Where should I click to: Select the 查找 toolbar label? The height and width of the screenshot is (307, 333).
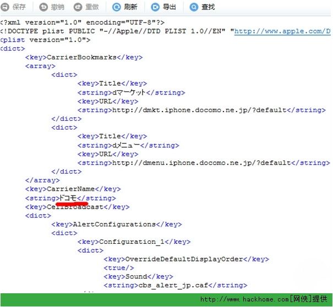tap(208, 7)
